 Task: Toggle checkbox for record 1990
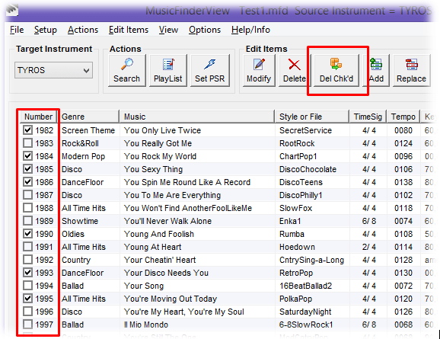[x=27, y=234]
